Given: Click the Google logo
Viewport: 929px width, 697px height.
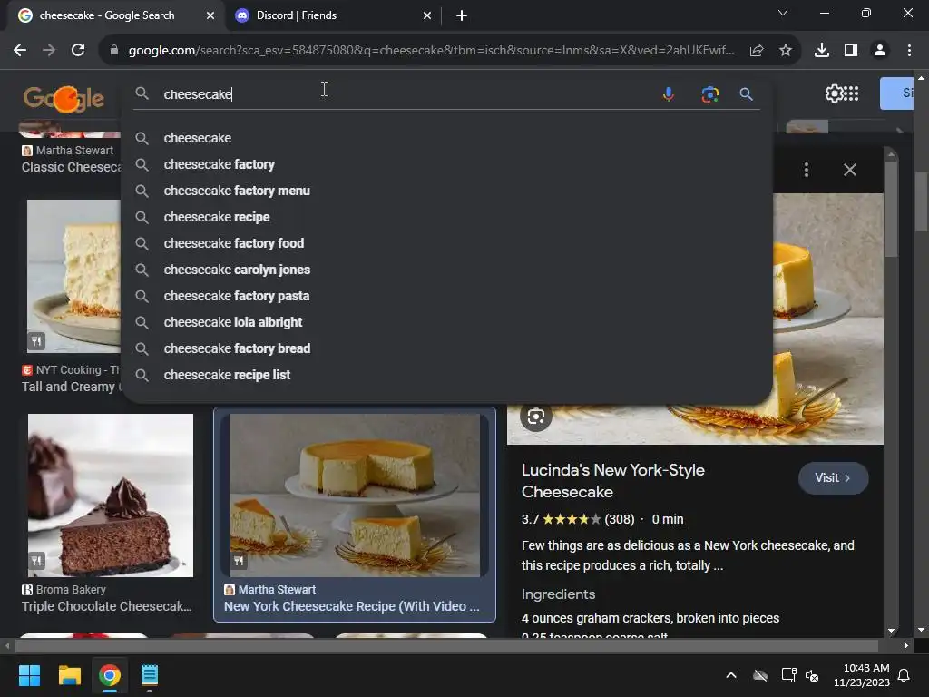Looking at the screenshot, I should [64, 98].
